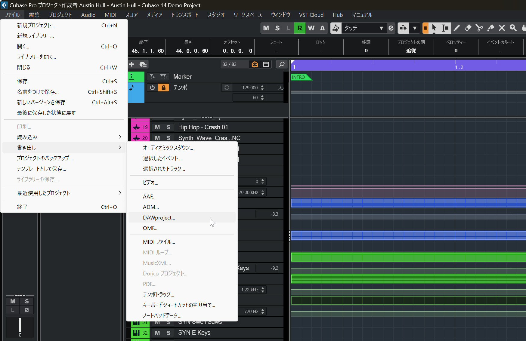Solo the SYN E Keys track
The width and height of the screenshot is (526, 341).
(x=169, y=333)
